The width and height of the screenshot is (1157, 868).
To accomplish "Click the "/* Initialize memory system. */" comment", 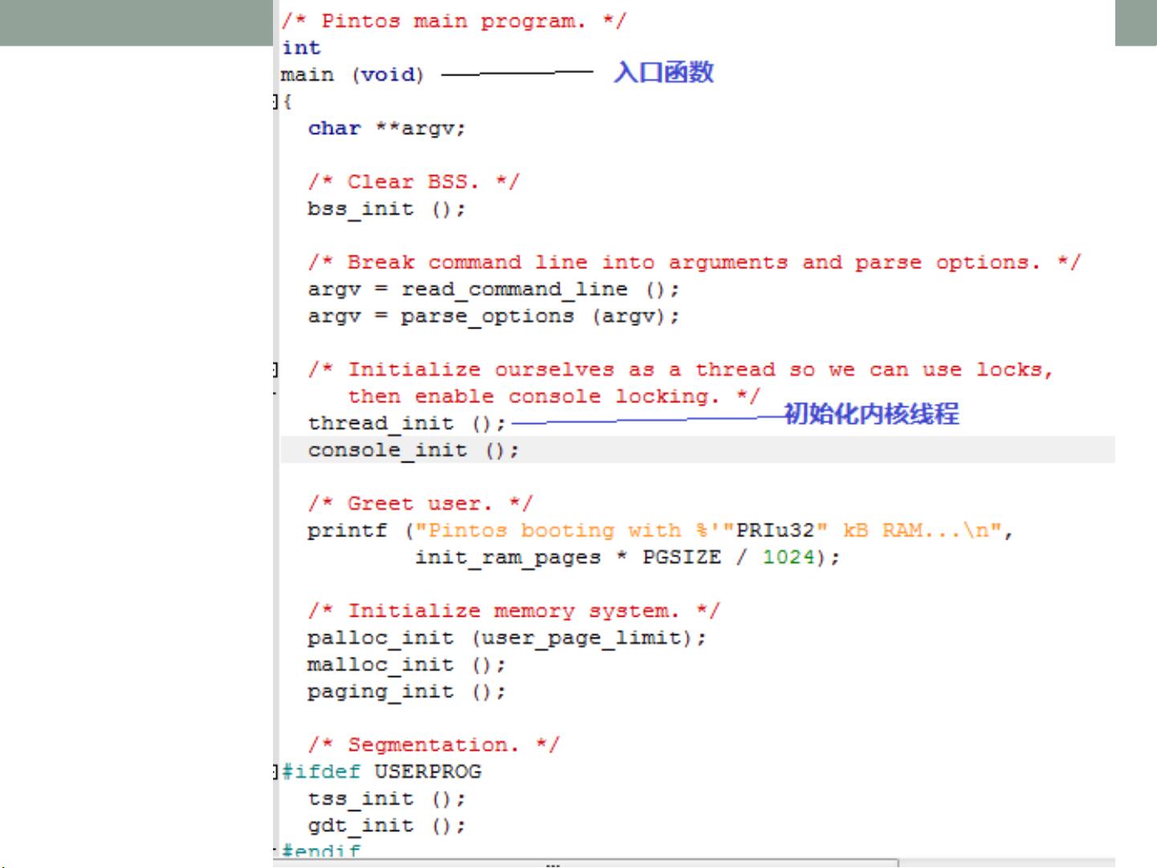I will click(x=514, y=611).
